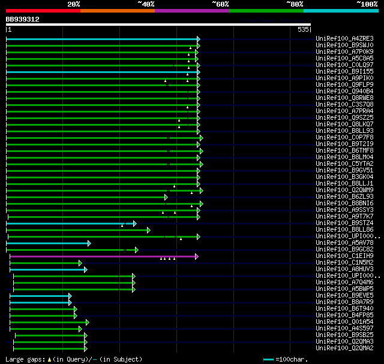
Task: Click label UniRef100_Q2QMA3
Action: 344,342
